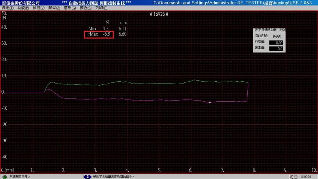
Task: Click the blue info icon in status bar
Action: pos(87,177)
